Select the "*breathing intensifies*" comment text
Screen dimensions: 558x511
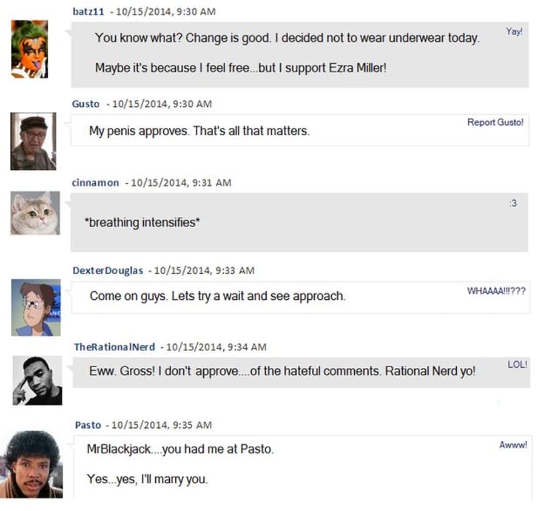coord(143,223)
